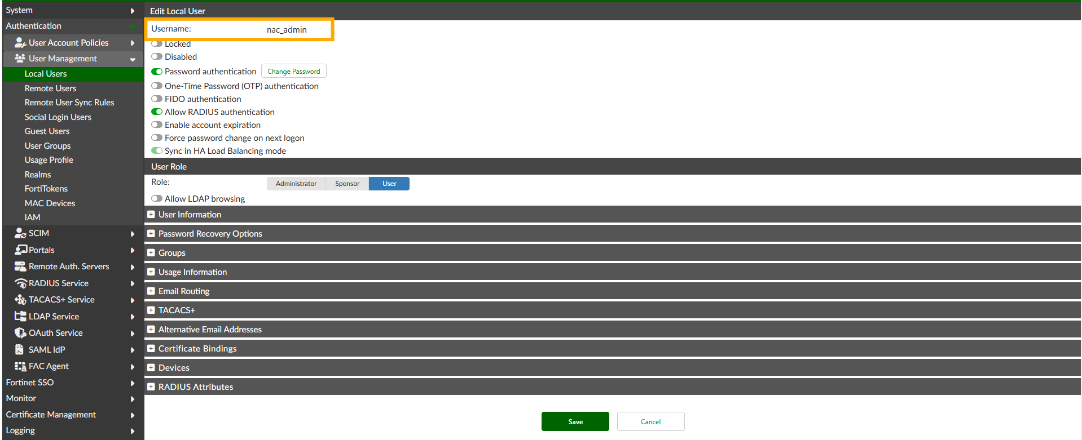Click the FAC Agent icon
Viewport: 1082px width, 440px height.
point(20,366)
